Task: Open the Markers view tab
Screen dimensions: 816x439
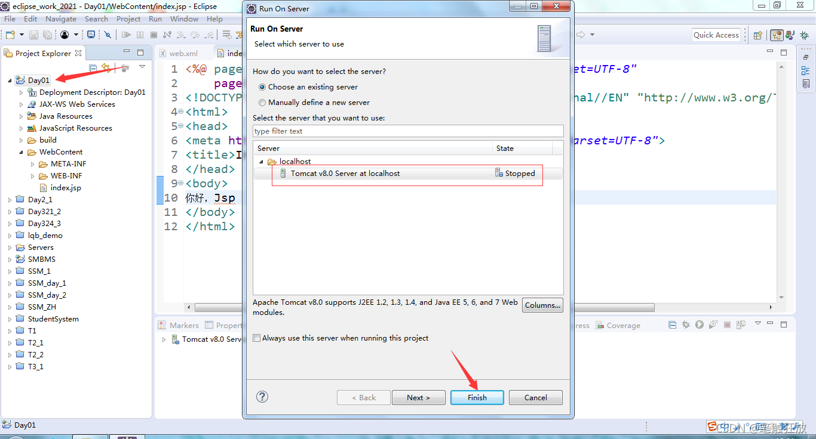Action: point(178,326)
